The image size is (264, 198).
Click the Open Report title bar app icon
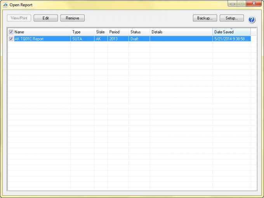(5, 5)
